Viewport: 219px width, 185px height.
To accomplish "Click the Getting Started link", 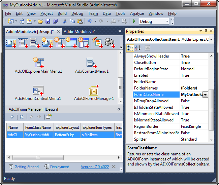I will (x=27, y=167).
